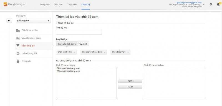222x106 pixels.
Task: Click the Google Analytics logo
Action: pos(14,4)
